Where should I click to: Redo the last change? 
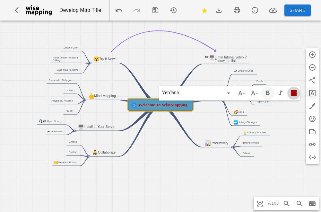(137, 10)
